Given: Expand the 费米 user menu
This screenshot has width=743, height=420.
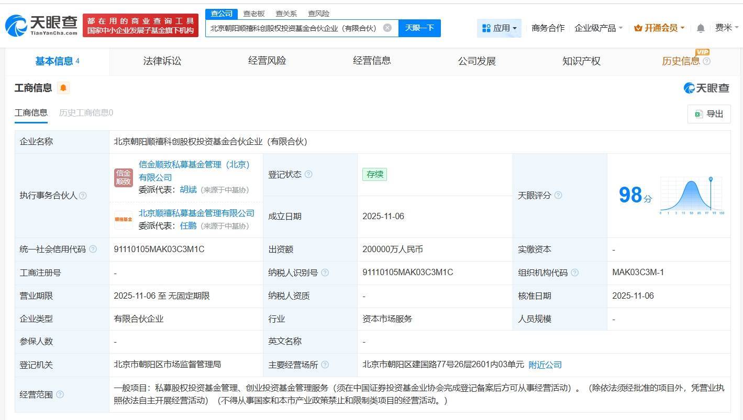Looking at the screenshot, I should click(727, 28).
